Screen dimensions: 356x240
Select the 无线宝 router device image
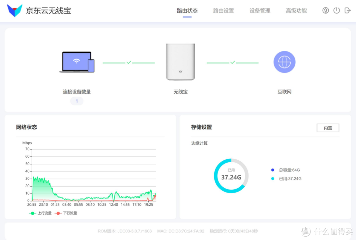pyautogui.click(x=180, y=62)
